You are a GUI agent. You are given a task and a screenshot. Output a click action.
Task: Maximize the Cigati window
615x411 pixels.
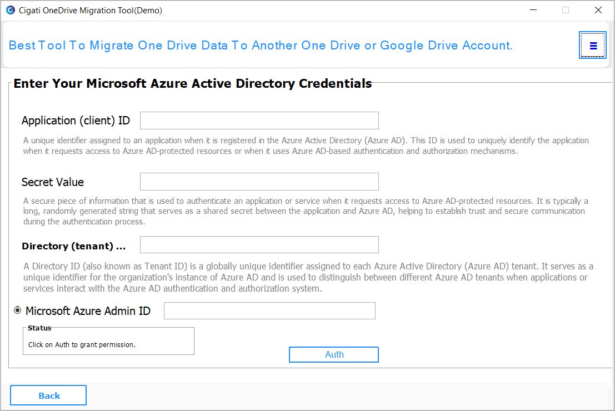pyautogui.click(x=565, y=10)
